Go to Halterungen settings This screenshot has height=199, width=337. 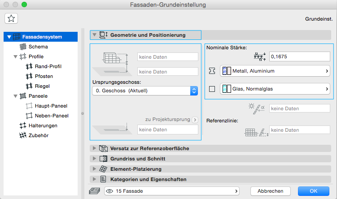(x=43, y=125)
